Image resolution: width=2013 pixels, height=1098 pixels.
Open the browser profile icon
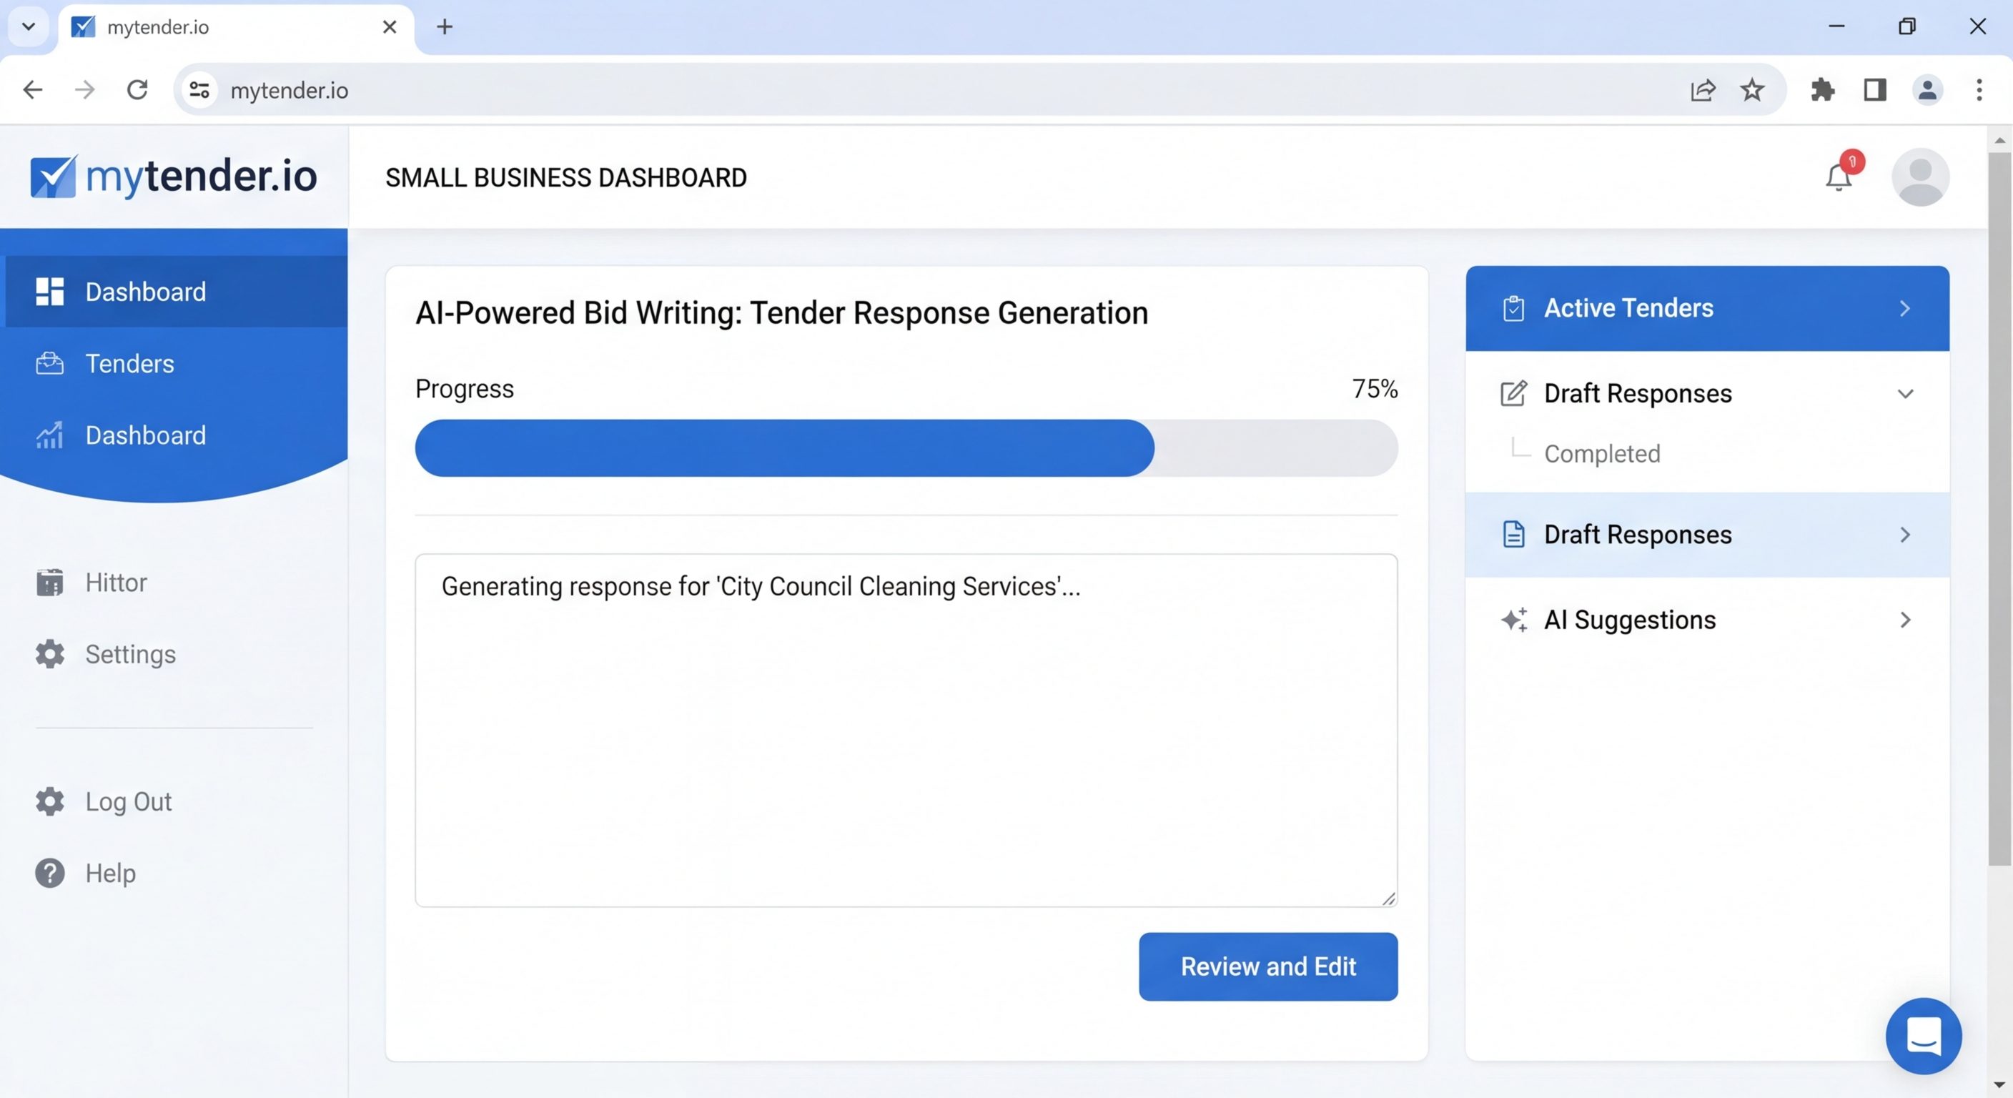point(1928,90)
